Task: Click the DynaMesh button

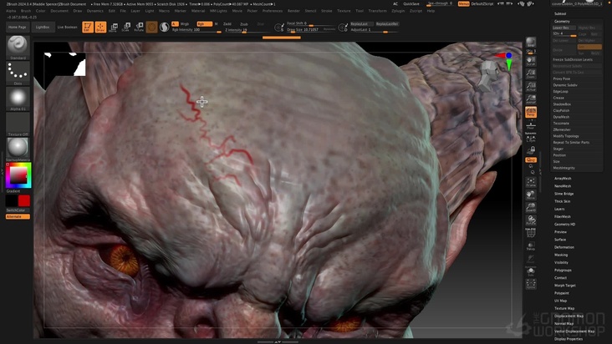Action: click(561, 117)
